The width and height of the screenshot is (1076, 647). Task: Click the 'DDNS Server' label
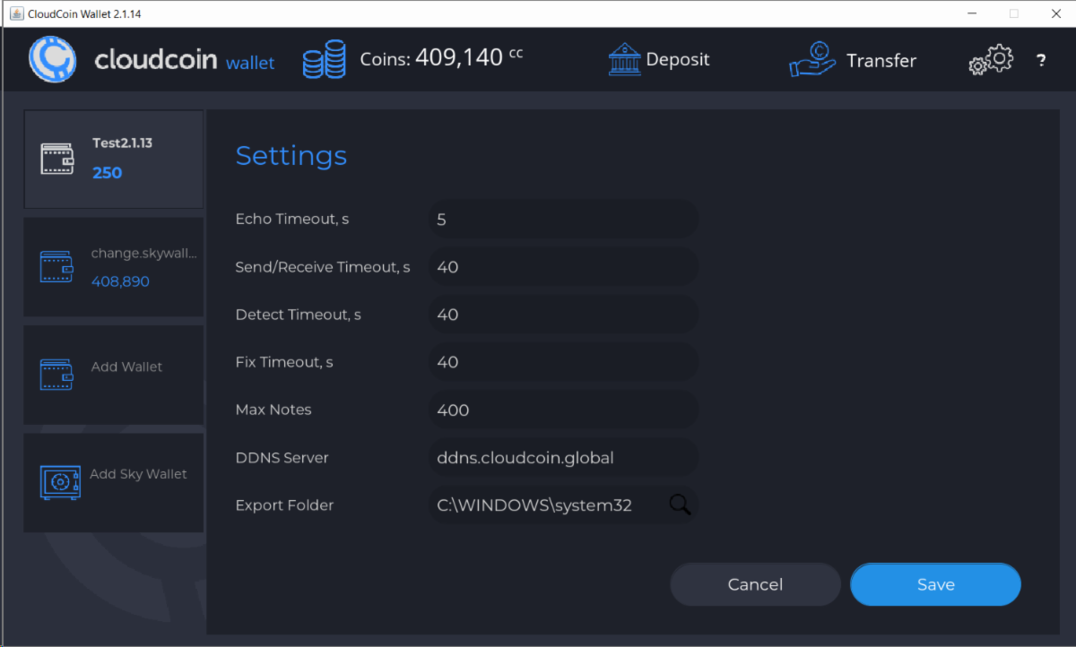(x=282, y=457)
